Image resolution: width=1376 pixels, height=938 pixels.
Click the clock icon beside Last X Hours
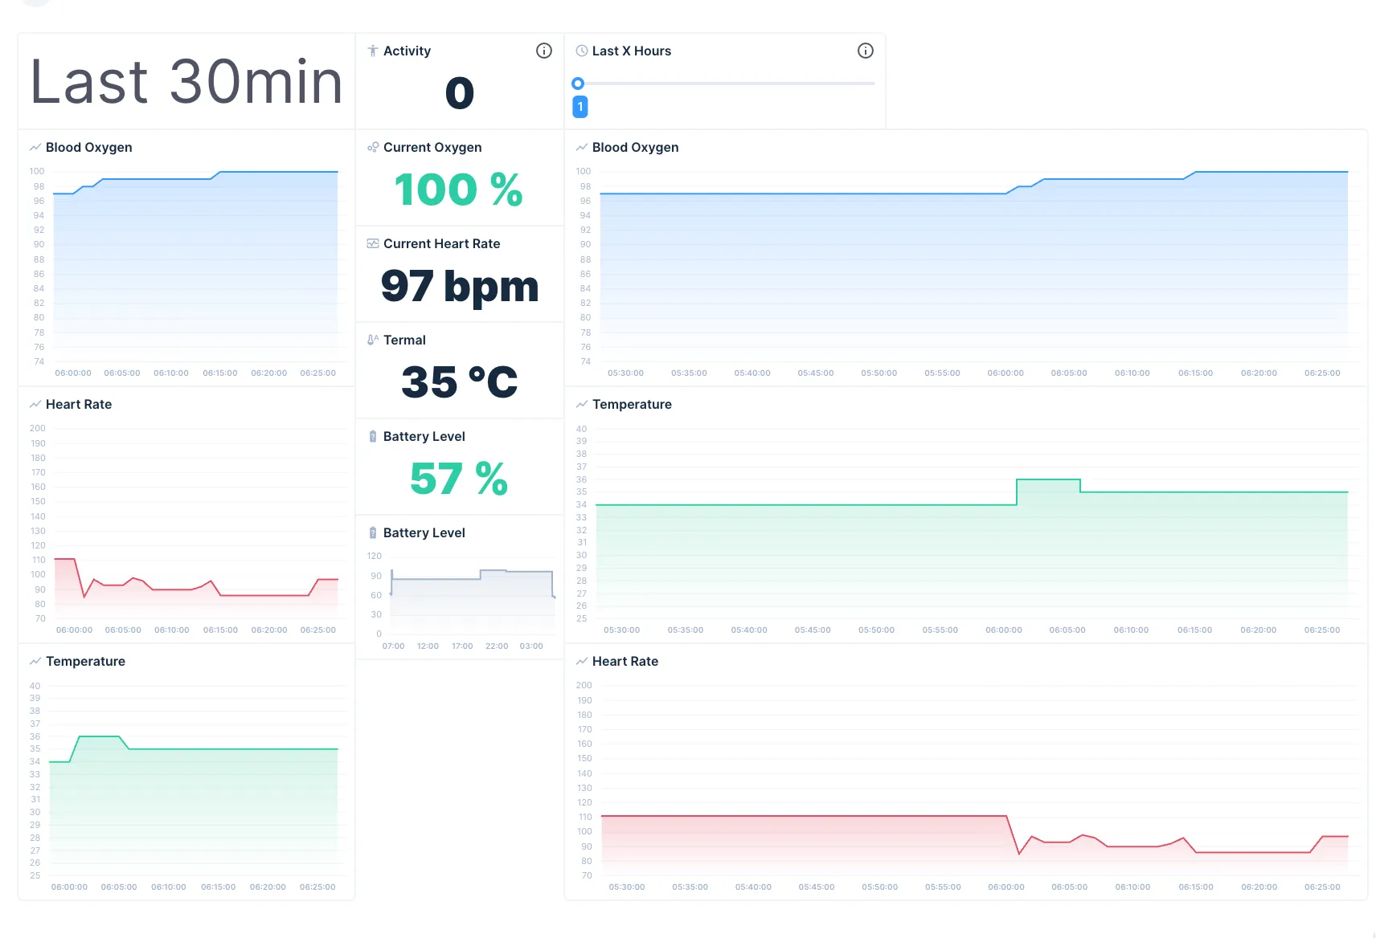click(x=580, y=51)
